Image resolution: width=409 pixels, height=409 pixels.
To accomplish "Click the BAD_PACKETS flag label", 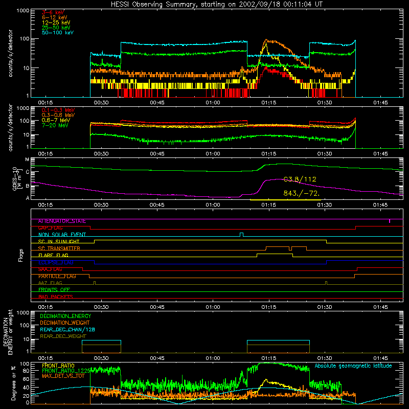I will (x=56, y=297).
